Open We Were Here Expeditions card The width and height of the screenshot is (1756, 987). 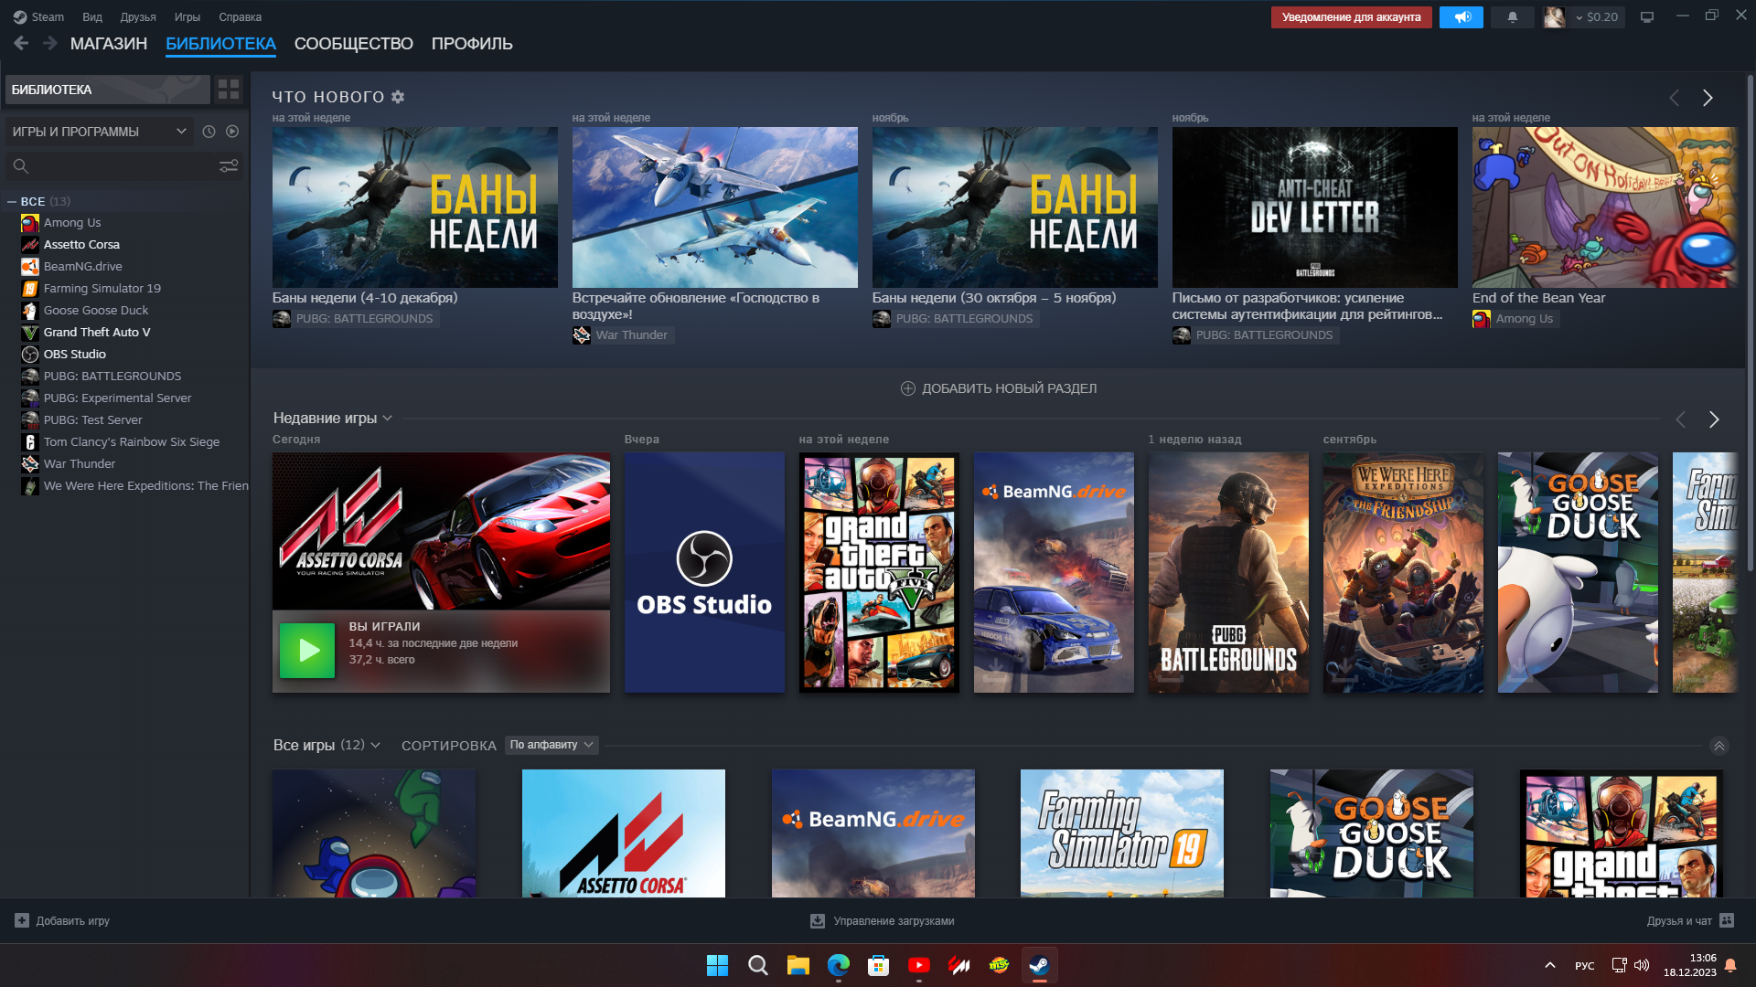(x=1403, y=572)
